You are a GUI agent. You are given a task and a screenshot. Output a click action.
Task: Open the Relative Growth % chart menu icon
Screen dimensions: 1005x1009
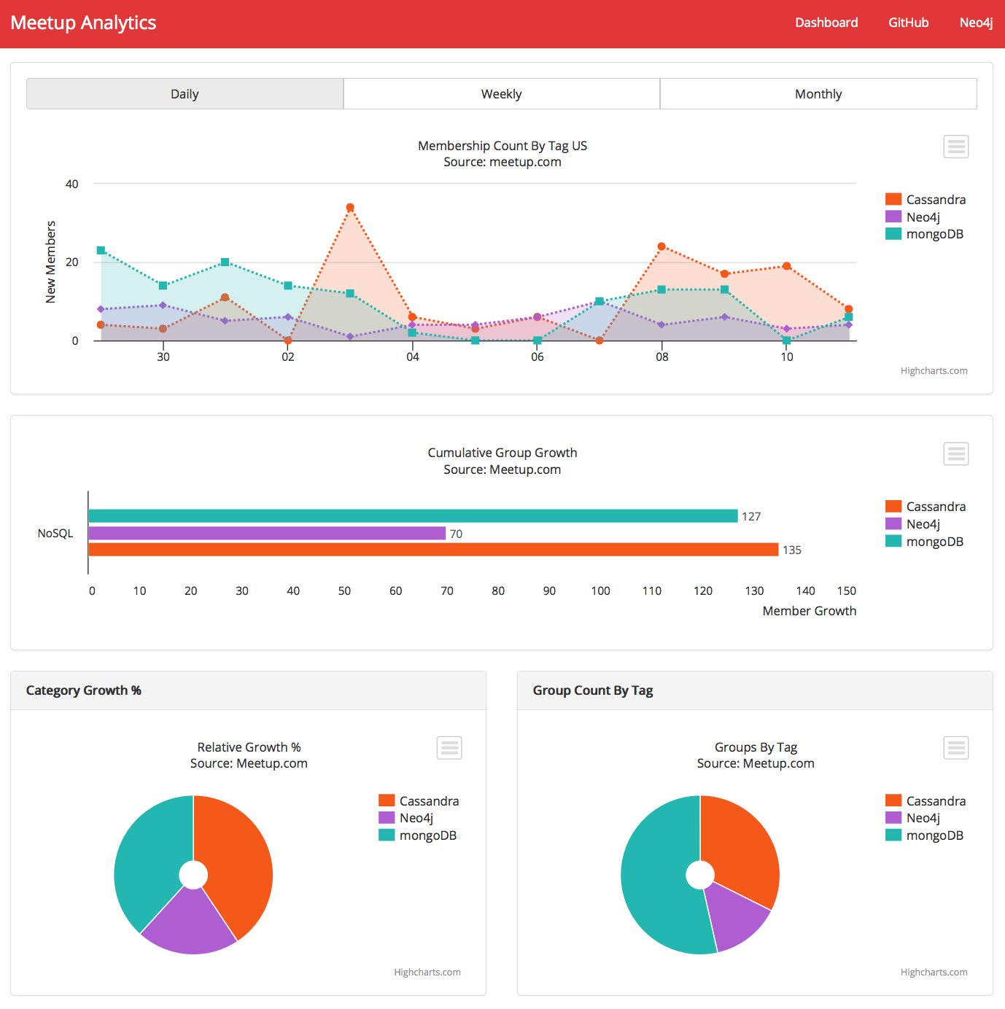(449, 747)
